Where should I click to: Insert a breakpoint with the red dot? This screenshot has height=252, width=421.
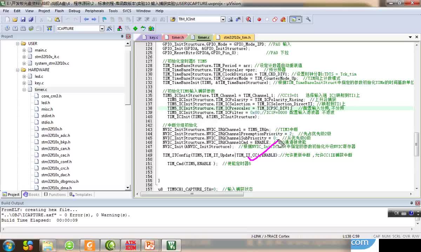(259, 19)
